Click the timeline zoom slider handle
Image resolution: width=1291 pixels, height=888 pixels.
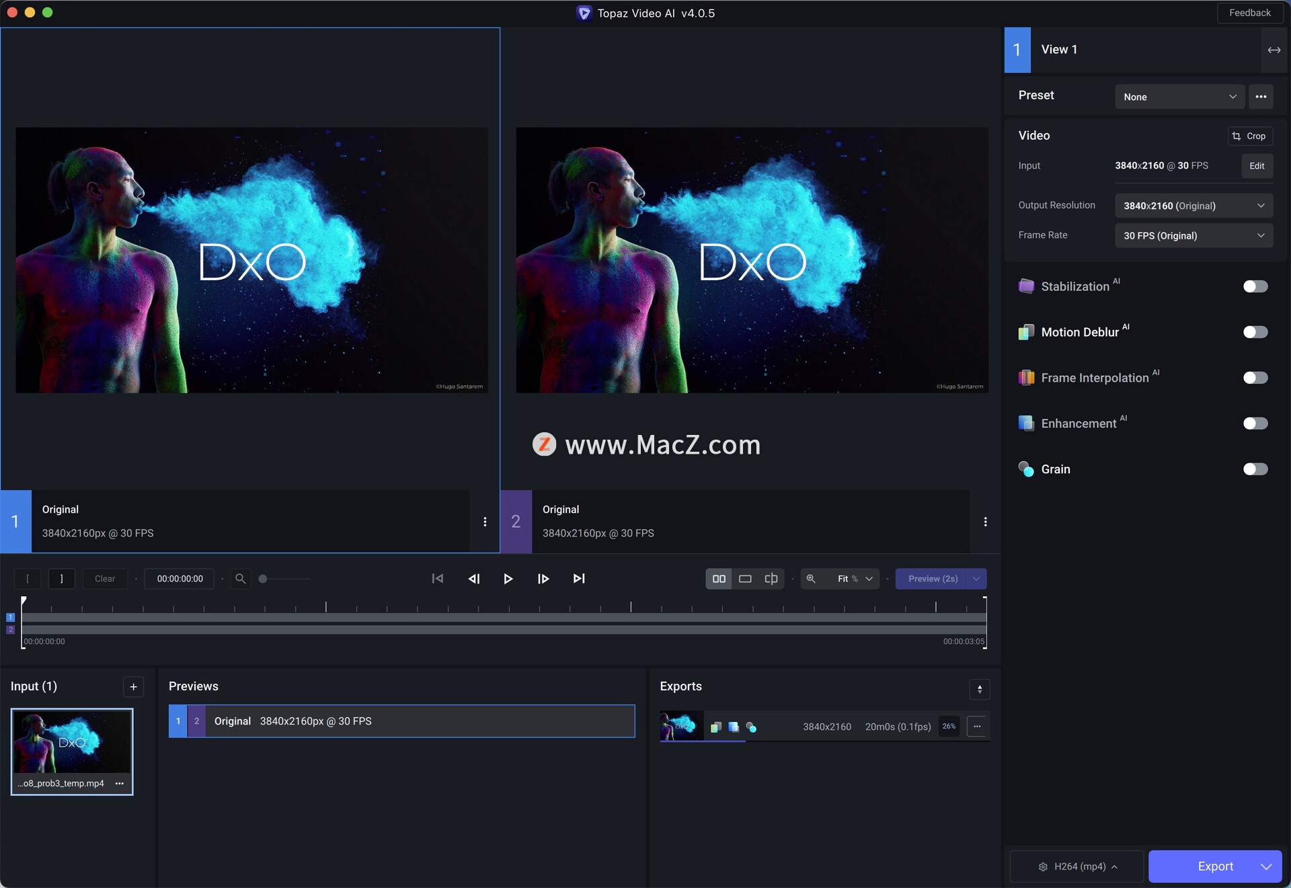tap(263, 579)
